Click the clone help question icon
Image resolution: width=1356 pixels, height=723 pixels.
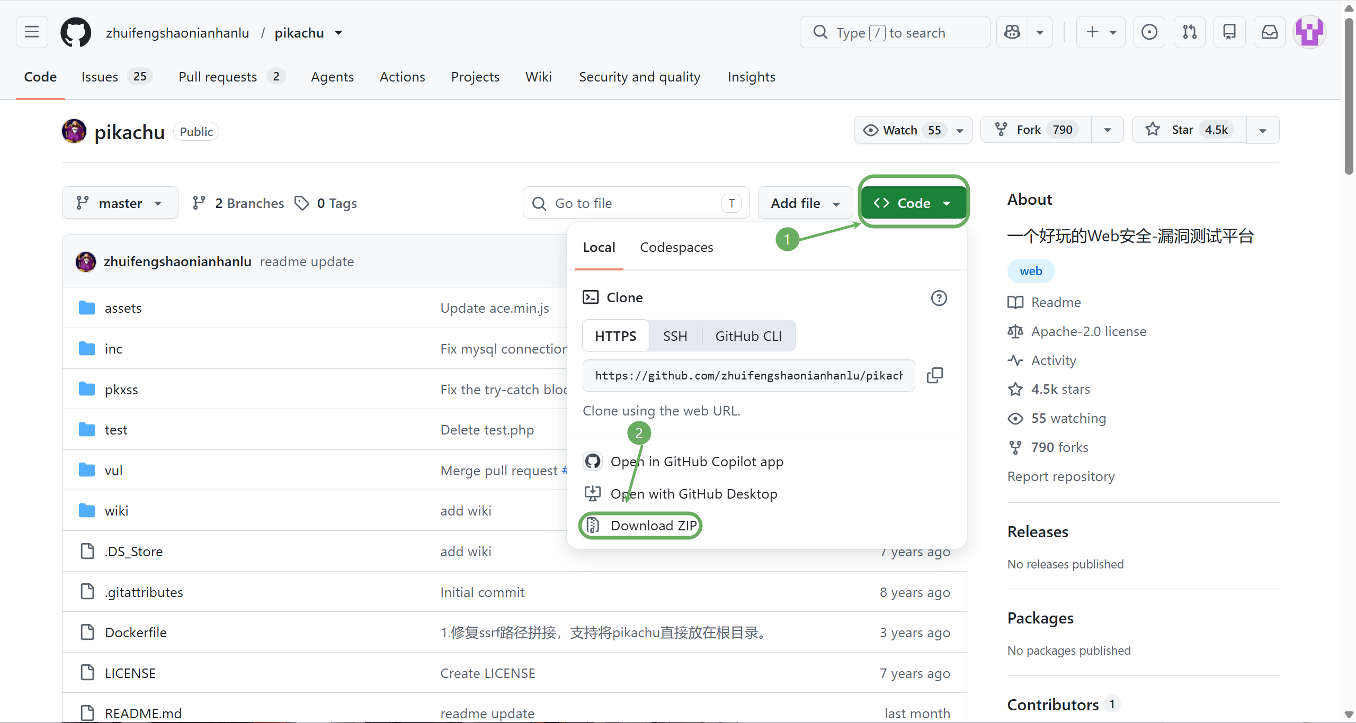click(x=939, y=298)
